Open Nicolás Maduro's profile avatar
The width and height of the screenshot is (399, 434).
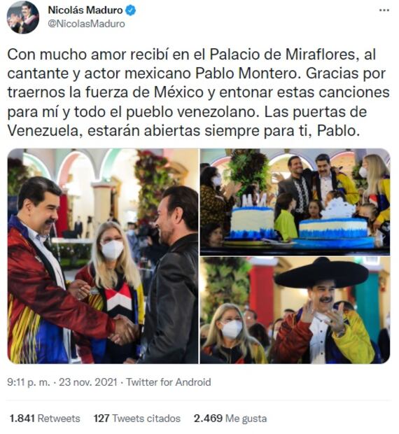[x=22, y=17]
